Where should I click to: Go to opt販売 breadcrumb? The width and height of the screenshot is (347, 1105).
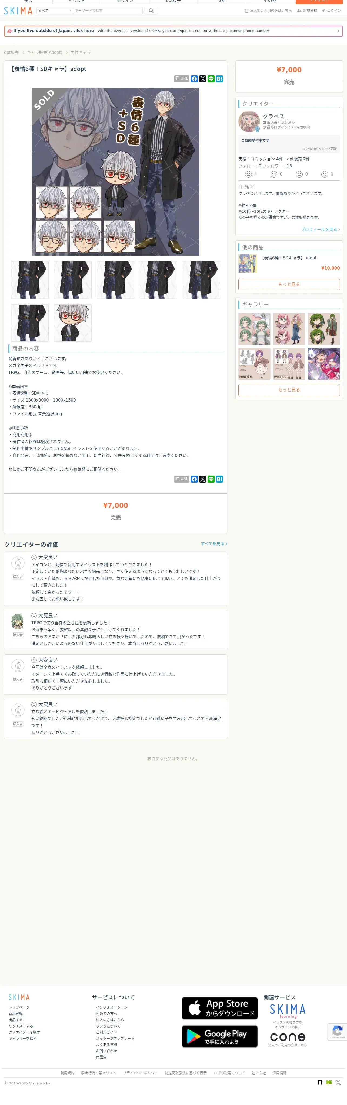(x=12, y=53)
